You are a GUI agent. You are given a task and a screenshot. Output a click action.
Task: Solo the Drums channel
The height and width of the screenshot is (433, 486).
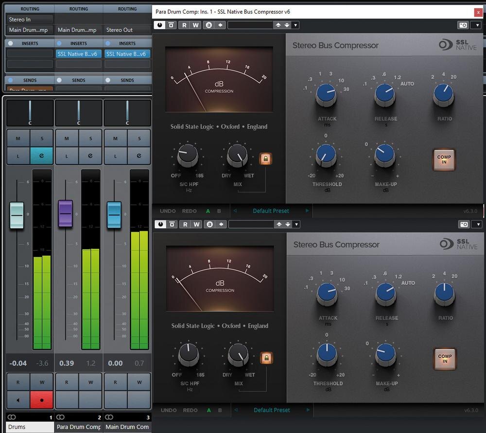42,138
